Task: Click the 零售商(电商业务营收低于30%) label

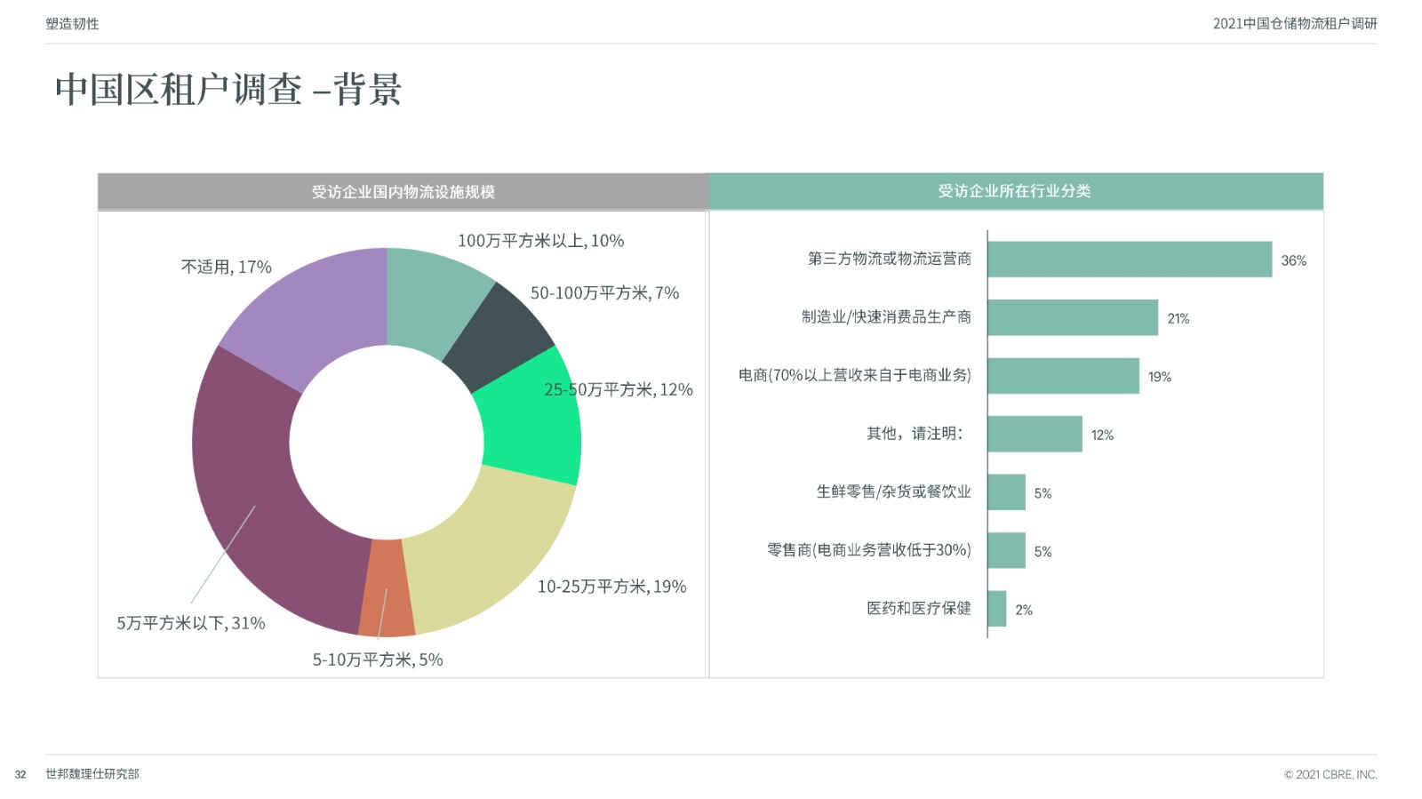Action: [868, 550]
